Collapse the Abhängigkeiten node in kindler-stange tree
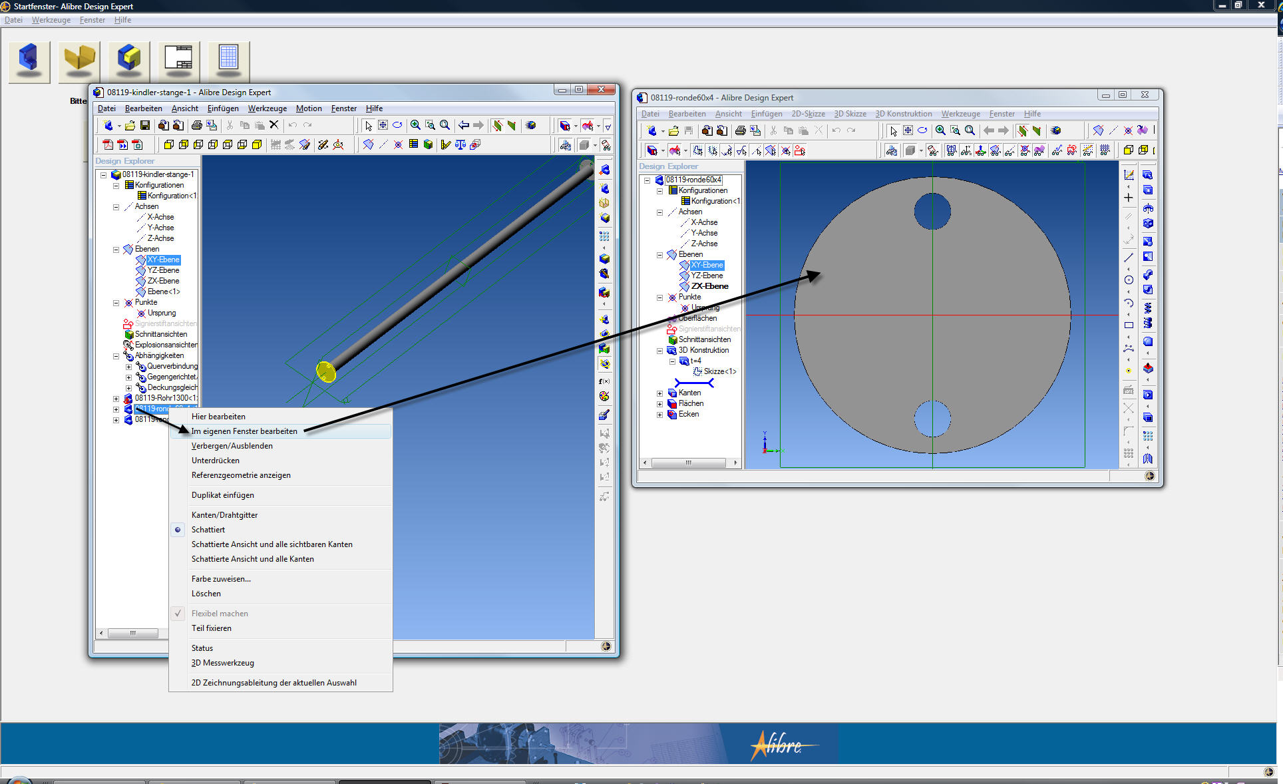This screenshot has height=784, width=1283. click(116, 356)
